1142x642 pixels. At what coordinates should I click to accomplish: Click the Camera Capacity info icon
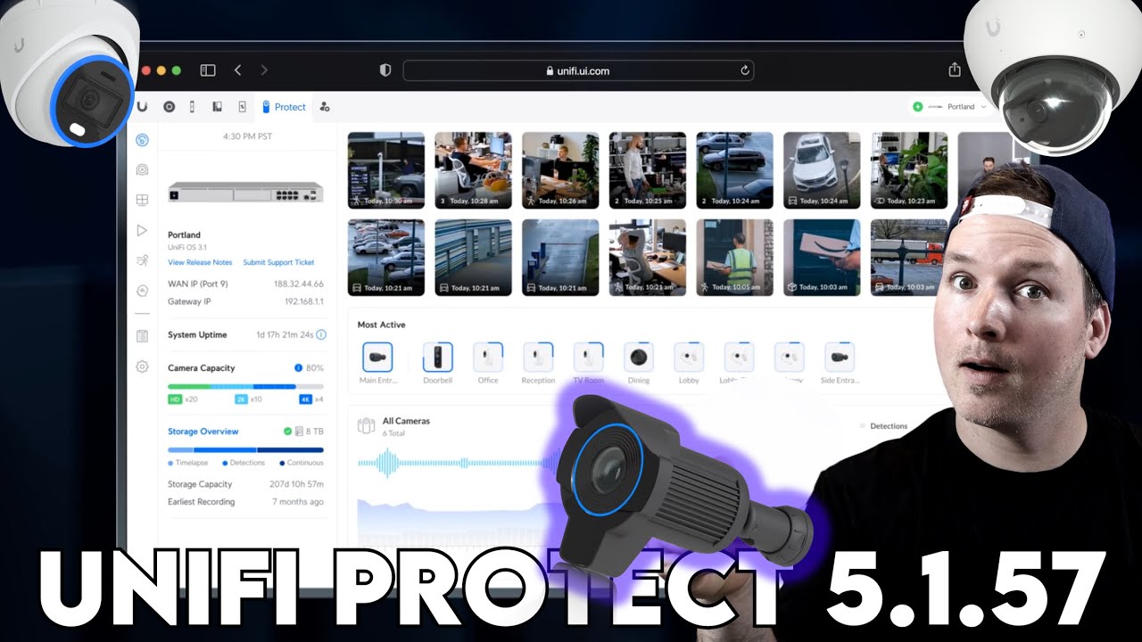[298, 367]
